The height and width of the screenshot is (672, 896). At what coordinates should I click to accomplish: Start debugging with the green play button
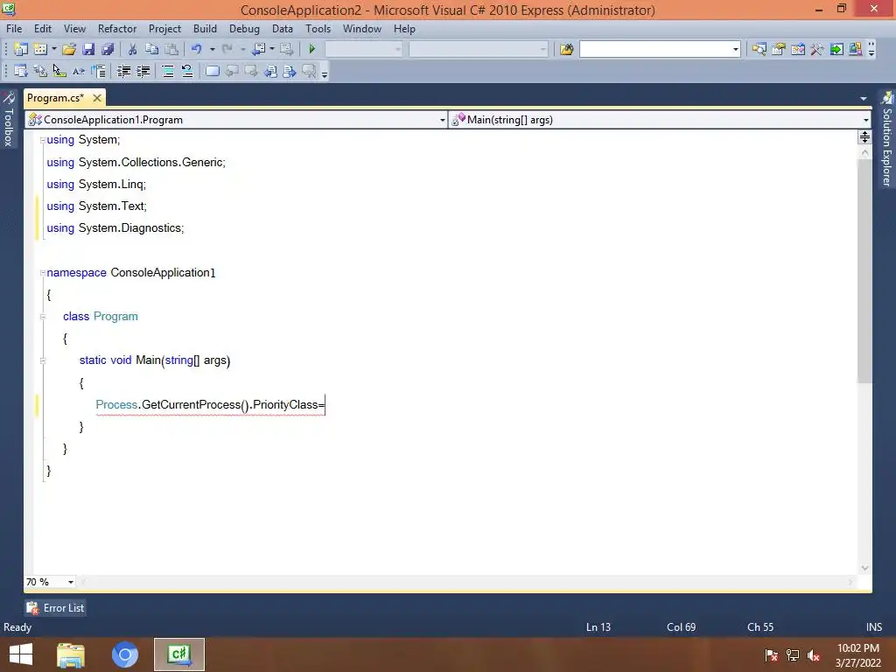click(x=312, y=49)
